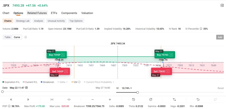Click the Add button
This screenshot has width=226, height=109.
(x=220, y=37)
